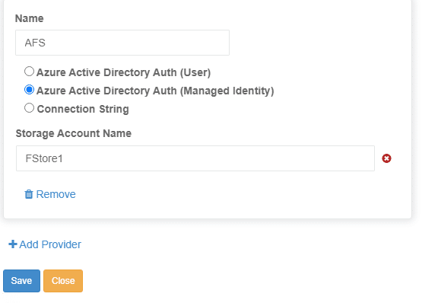Click the 'Name' field label
This screenshot has height=303, width=422.
tap(30, 18)
